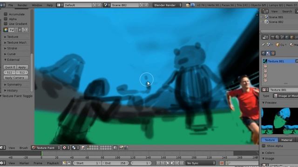
Task: Open the Window menu
Action: pyautogui.click(x=37, y=5)
